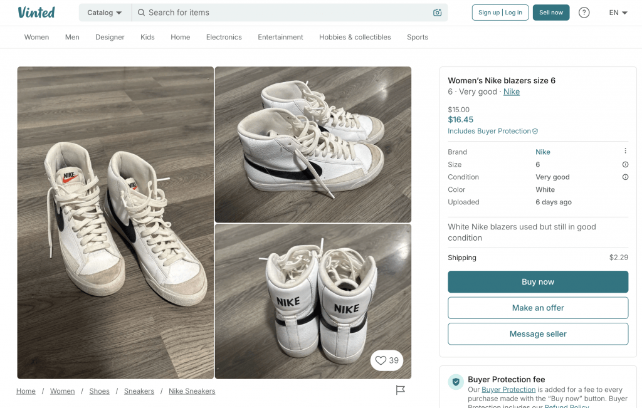The height and width of the screenshot is (408, 642).
Task: Click info icon in Size row
Action: pos(625,164)
